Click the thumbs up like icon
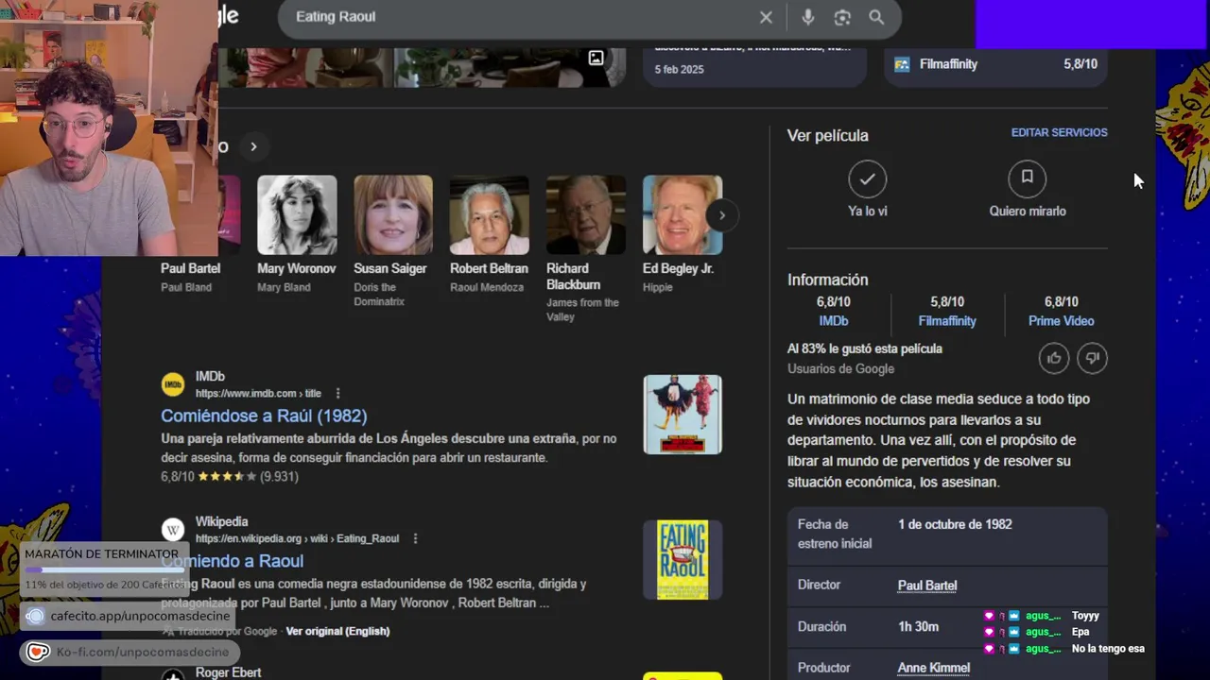 click(x=1054, y=358)
